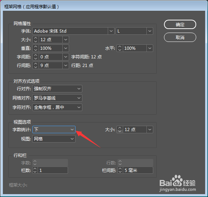Viewport: 208px width, 197px height.
Task: Click the 水平 100% value field
Action: point(135,48)
